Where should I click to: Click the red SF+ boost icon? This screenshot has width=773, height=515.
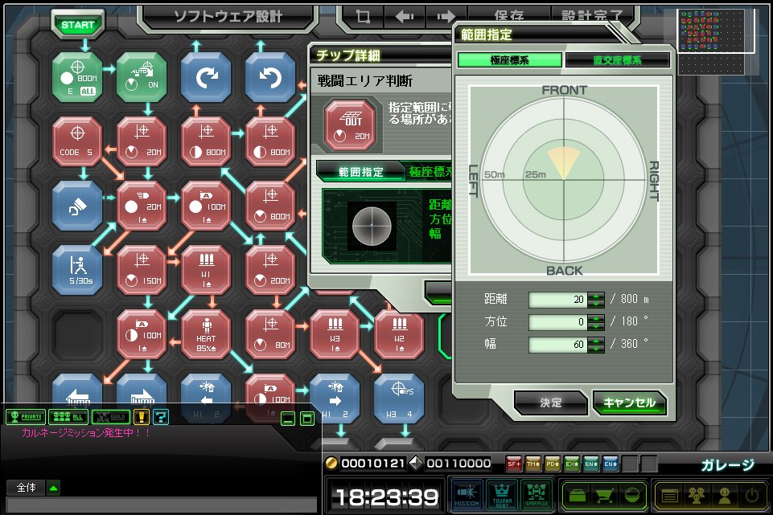pos(514,464)
